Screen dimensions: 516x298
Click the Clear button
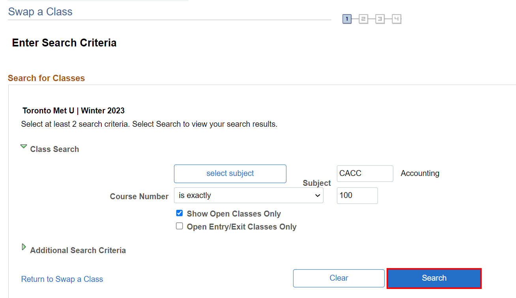click(338, 278)
